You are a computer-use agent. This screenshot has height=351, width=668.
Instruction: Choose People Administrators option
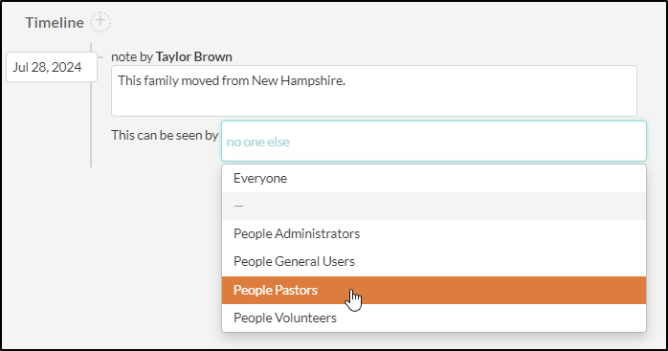[x=434, y=233]
